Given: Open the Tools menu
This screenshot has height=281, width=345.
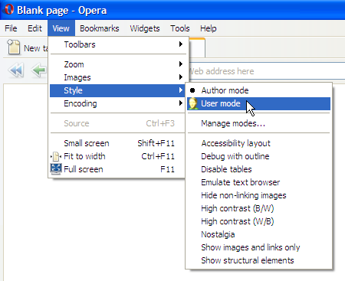Looking at the screenshot, I should tap(180, 28).
